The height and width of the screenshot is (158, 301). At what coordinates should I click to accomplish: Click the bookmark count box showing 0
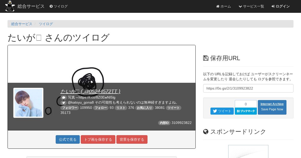coord(246,104)
